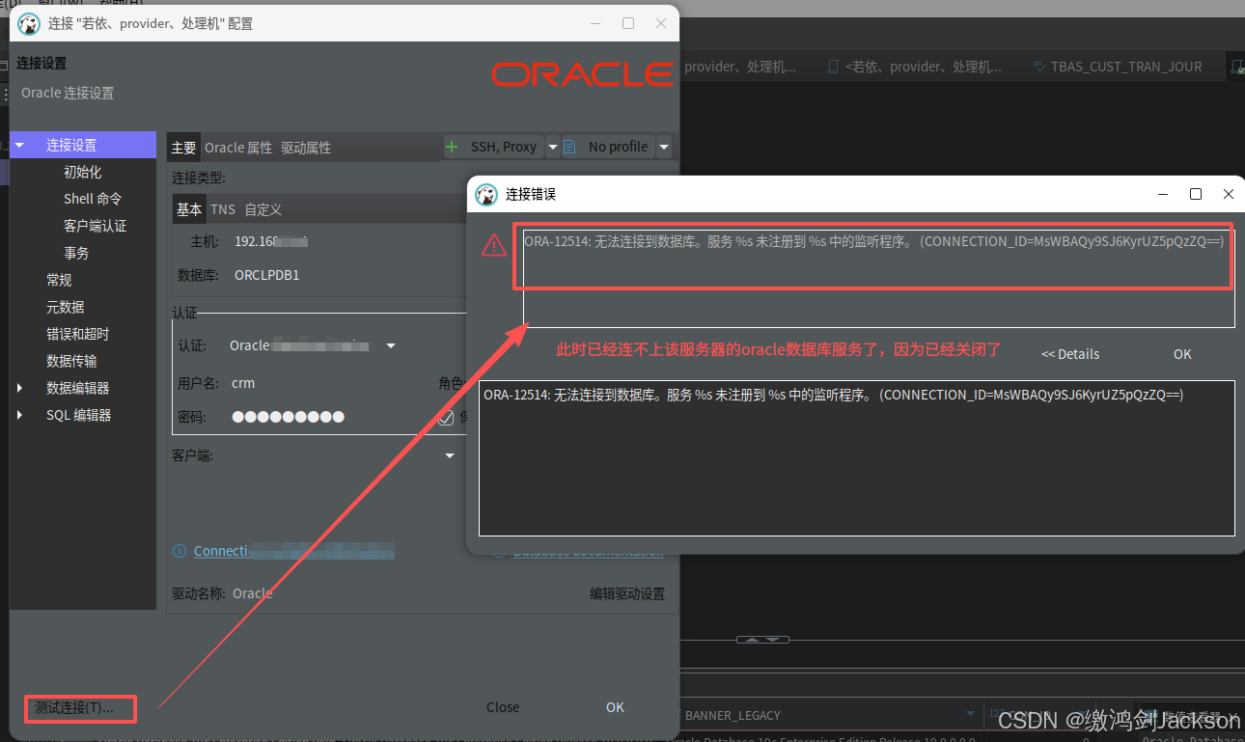This screenshot has width=1245, height=742.
Task: Click the profile document icon beside No profile
Action: [569, 147]
